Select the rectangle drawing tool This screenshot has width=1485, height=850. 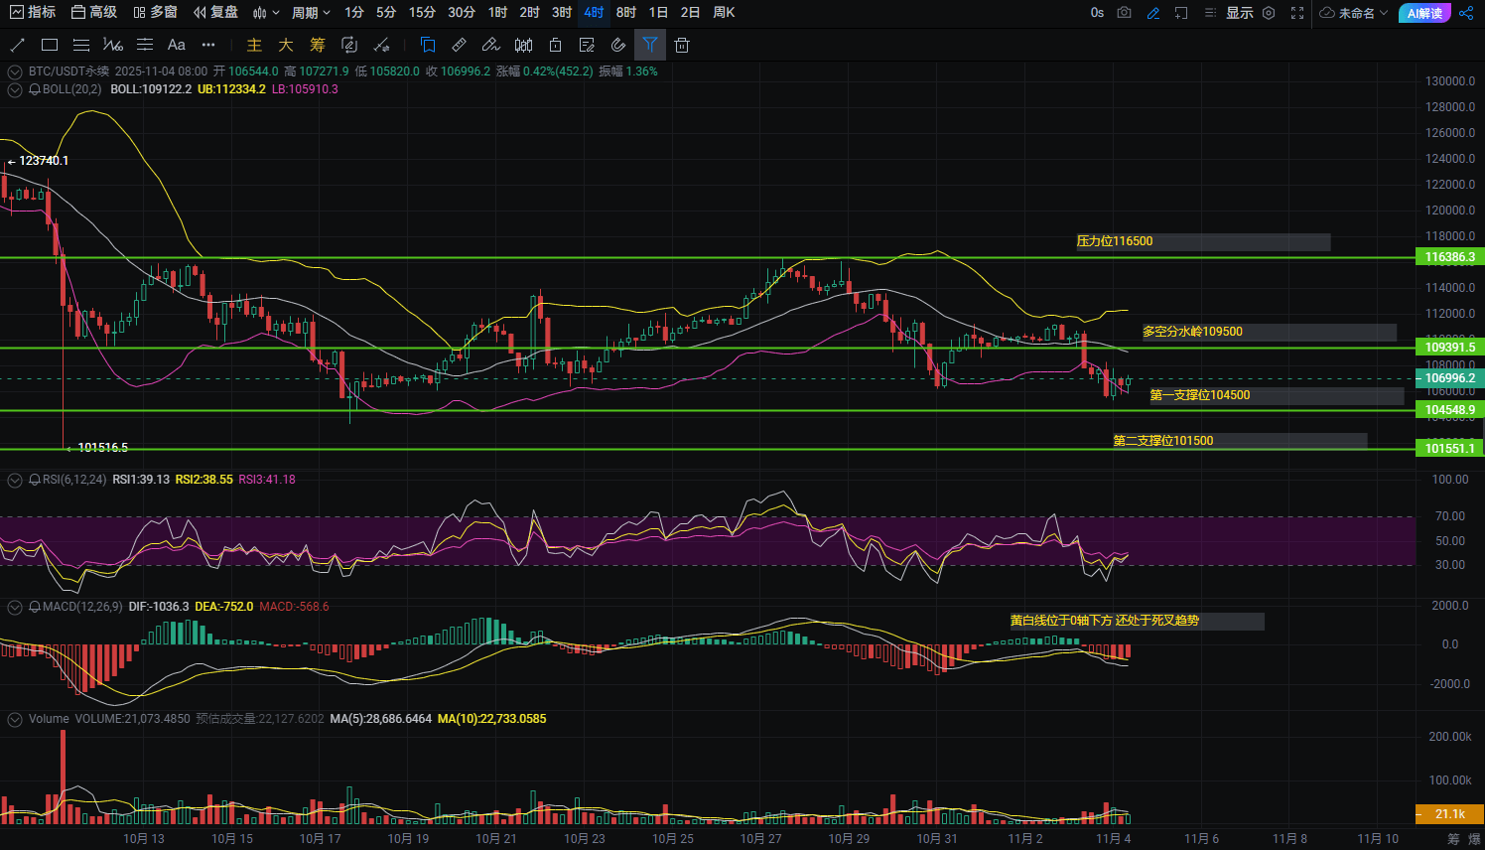(x=50, y=45)
